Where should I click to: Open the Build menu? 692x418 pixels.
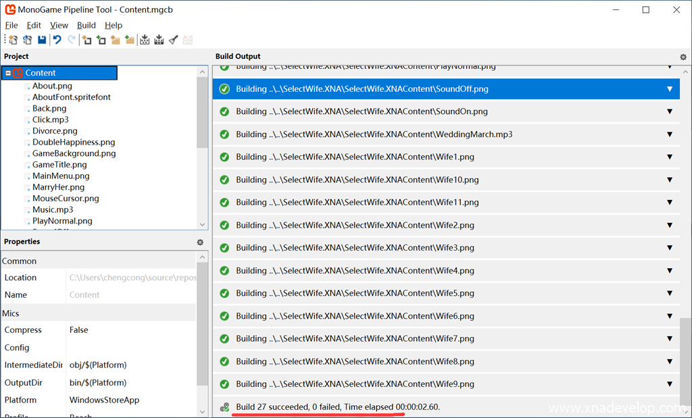click(x=86, y=25)
